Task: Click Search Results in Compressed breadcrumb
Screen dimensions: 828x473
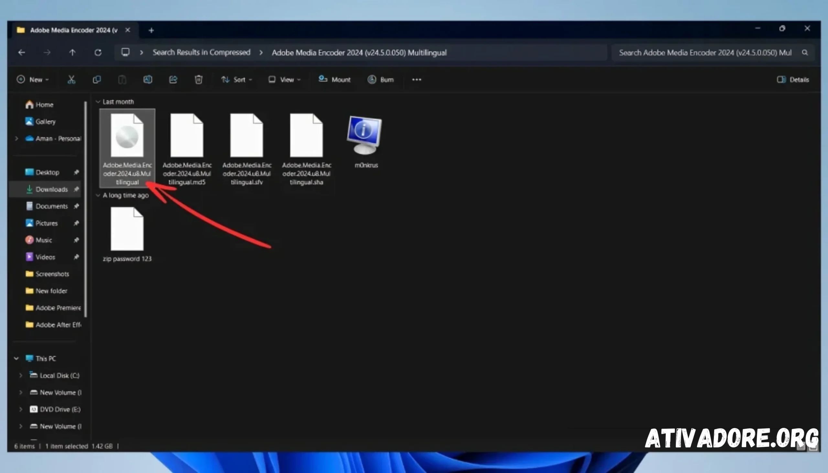Action: [202, 52]
